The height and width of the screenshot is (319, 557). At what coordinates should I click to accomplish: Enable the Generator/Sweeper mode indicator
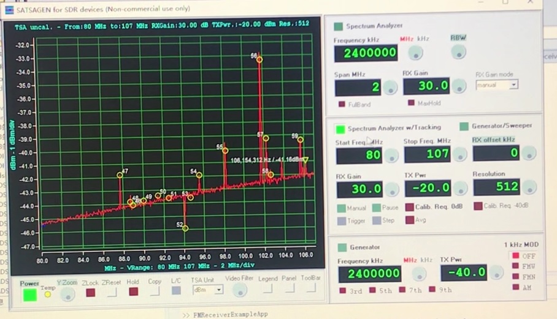click(464, 127)
